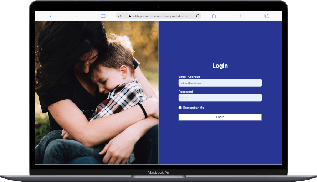Click the padlock icon in address bar
Screen dimensions: 317x182
(130, 16)
